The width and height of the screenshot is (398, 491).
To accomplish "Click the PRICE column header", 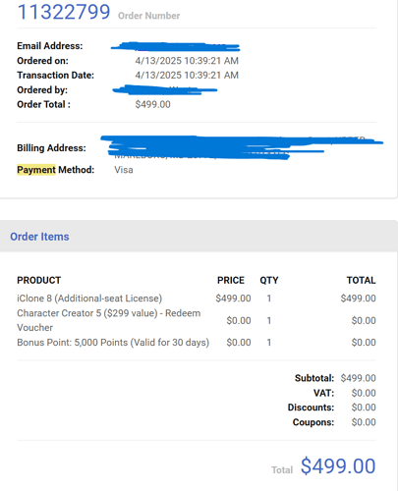I will click(x=231, y=280).
